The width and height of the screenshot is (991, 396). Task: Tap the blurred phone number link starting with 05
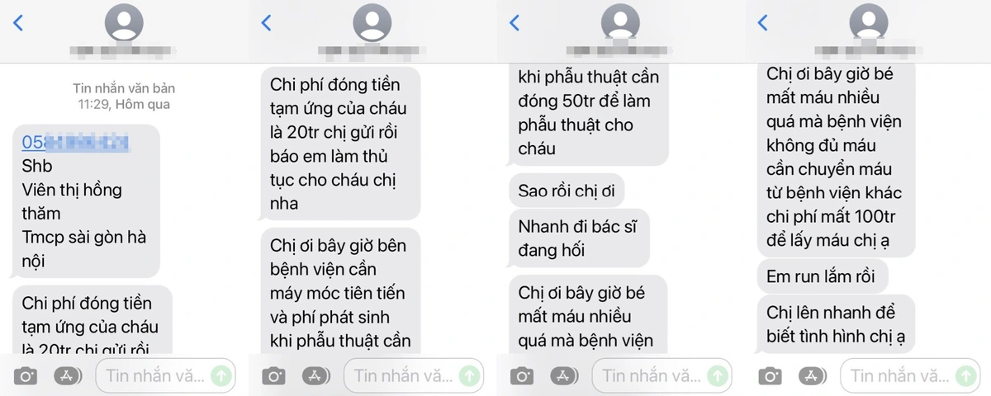[x=75, y=143]
